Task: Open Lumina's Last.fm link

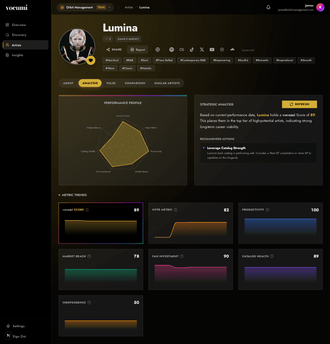Action: [181, 50]
